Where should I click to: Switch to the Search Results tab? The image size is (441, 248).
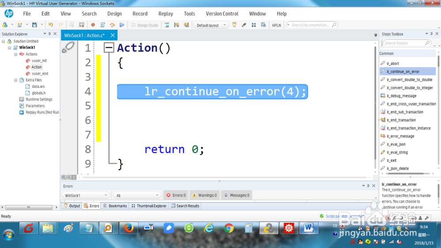185,206
